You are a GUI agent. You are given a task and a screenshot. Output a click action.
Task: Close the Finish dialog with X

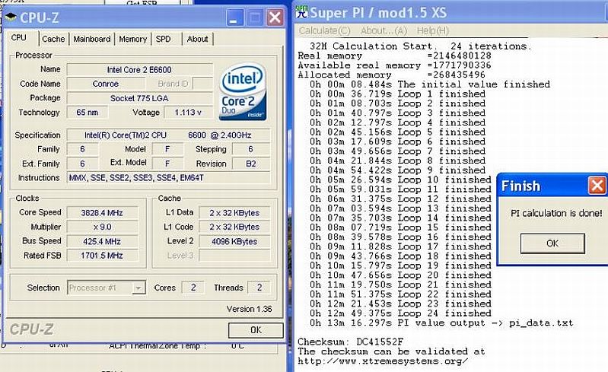click(597, 186)
